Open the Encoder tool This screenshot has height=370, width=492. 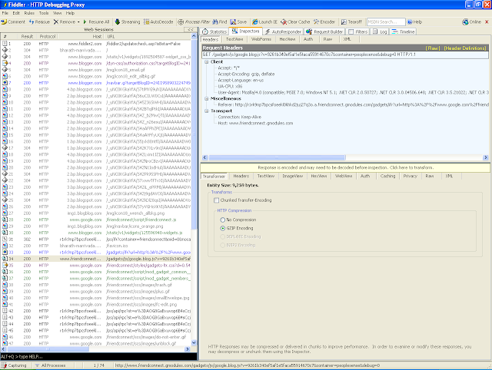(x=324, y=22)
